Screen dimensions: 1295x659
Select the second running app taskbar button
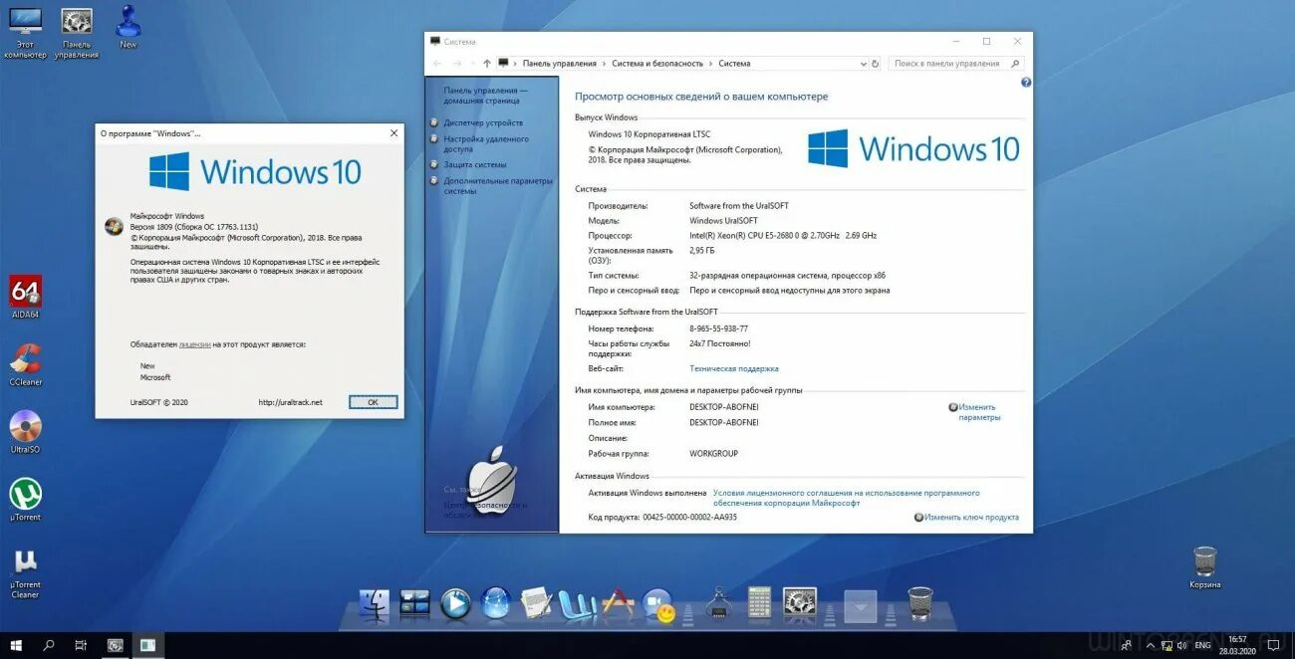click(x=147, y=645)
